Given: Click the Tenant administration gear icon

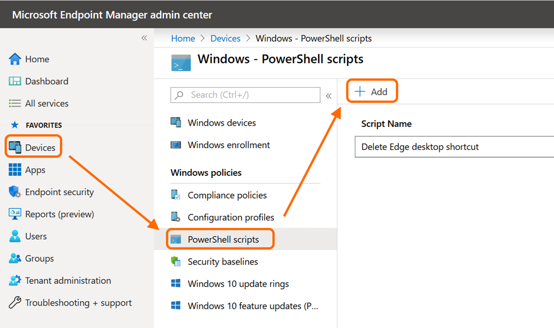Looking at the screenshot, I should click(15, 281).
